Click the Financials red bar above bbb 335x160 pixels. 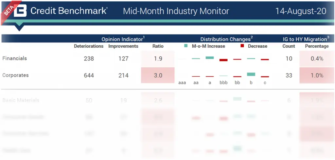(223, 60)
